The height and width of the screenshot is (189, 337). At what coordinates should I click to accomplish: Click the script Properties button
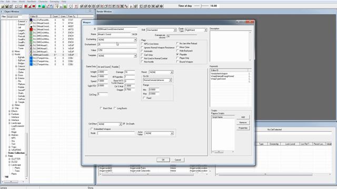point(243,128)
